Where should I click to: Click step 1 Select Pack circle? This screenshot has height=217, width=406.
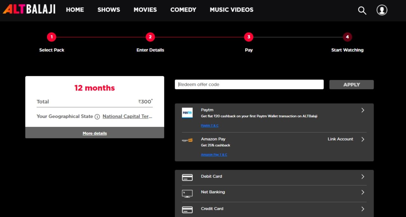[51, 37]
